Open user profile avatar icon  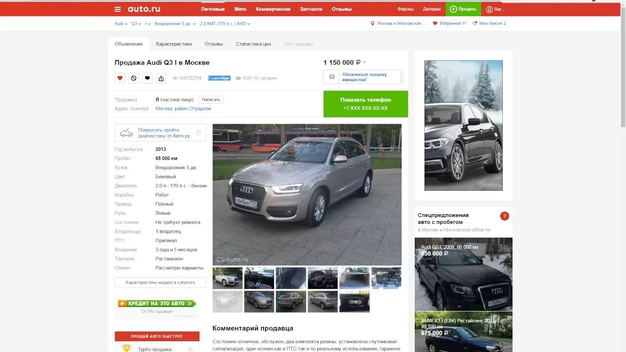point(490,9)
